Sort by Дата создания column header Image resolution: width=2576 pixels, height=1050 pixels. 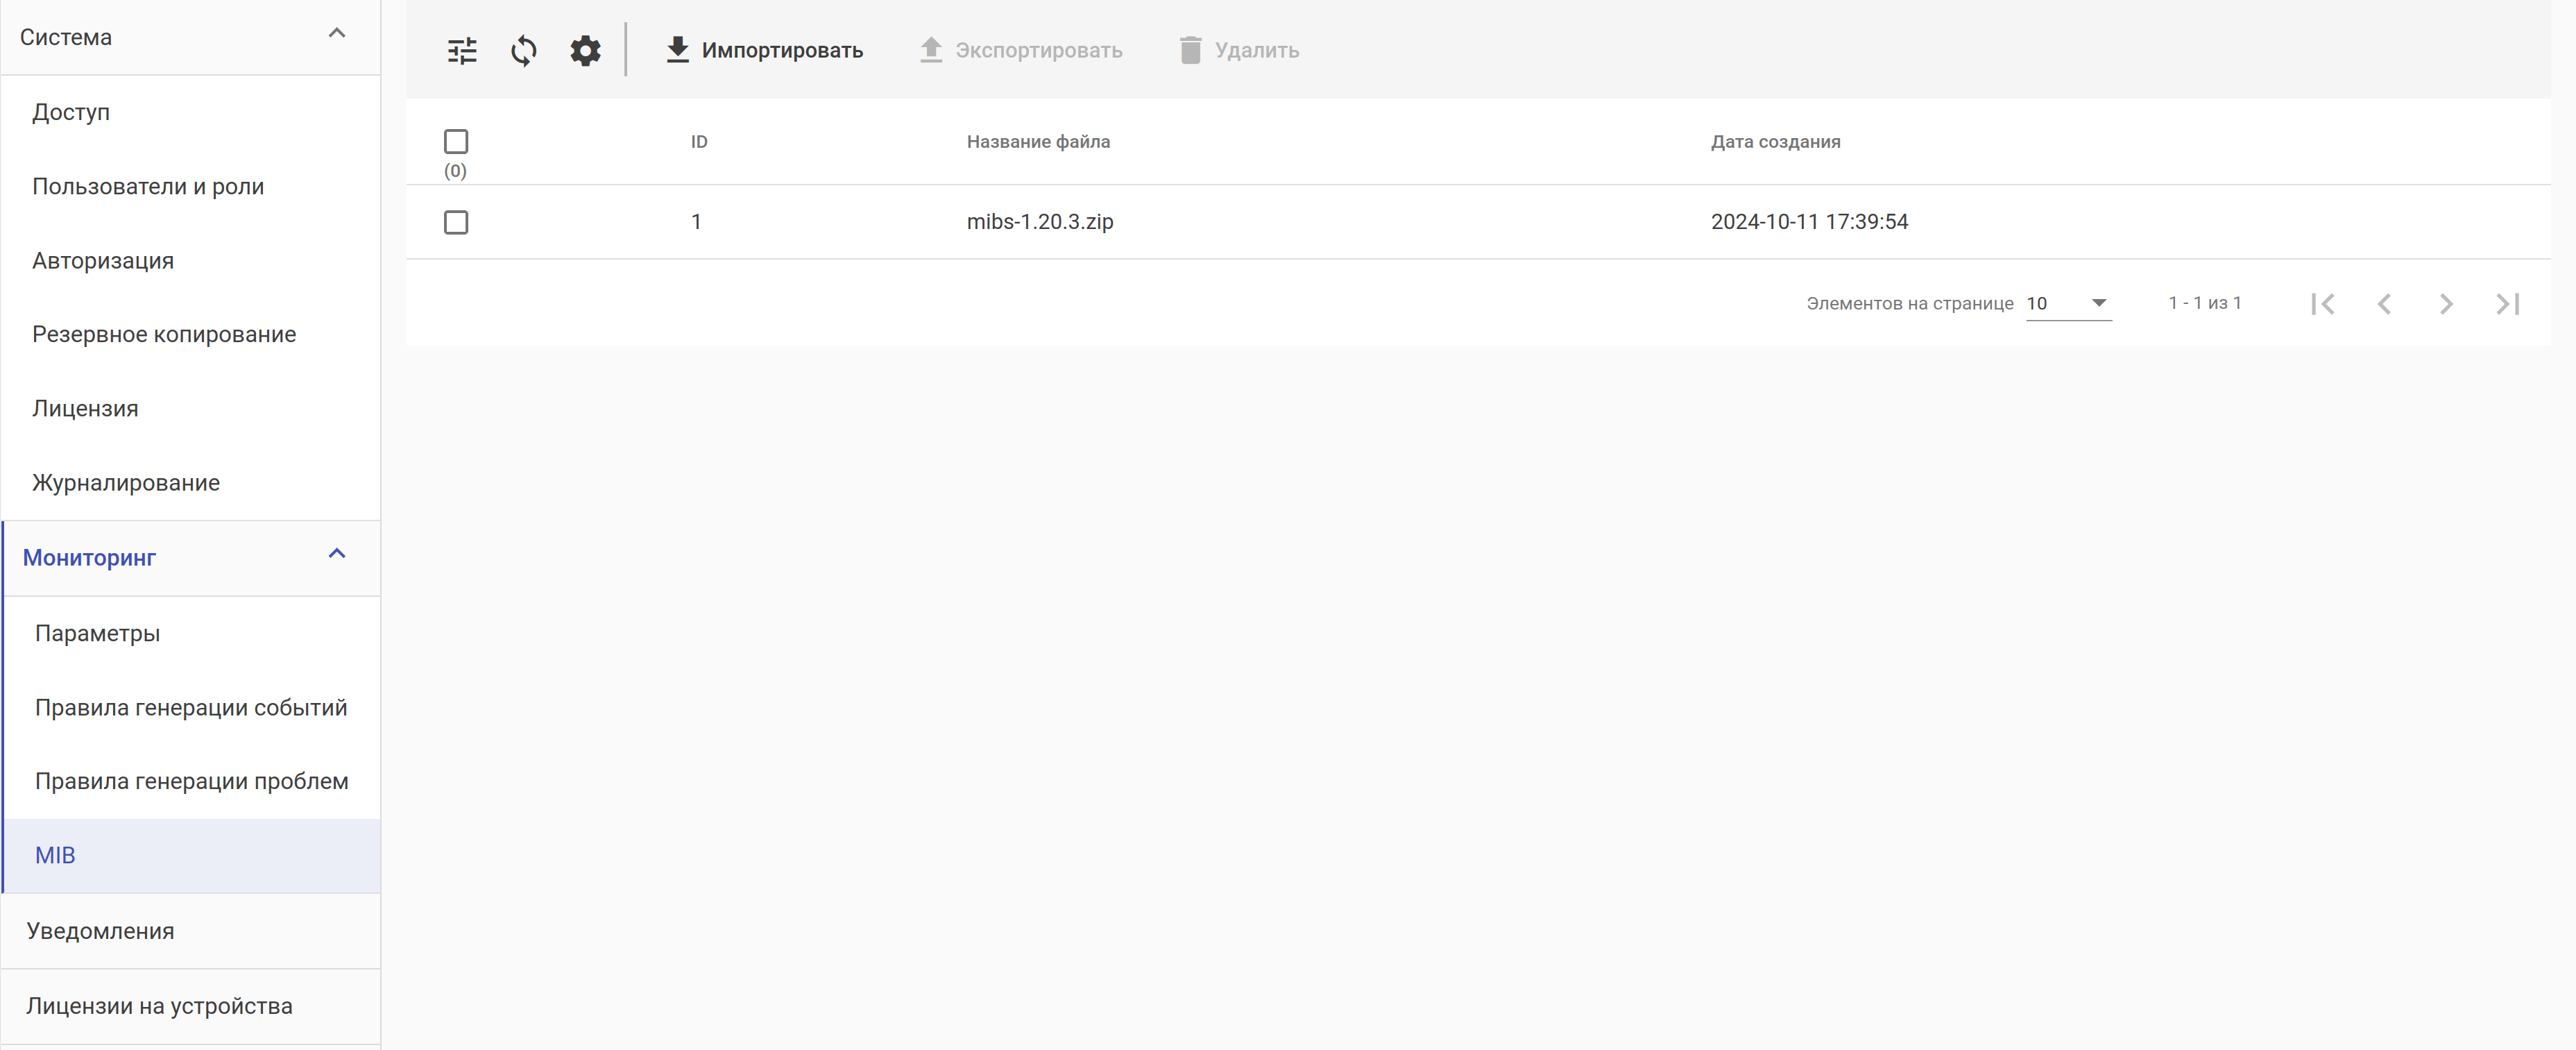1775,141
